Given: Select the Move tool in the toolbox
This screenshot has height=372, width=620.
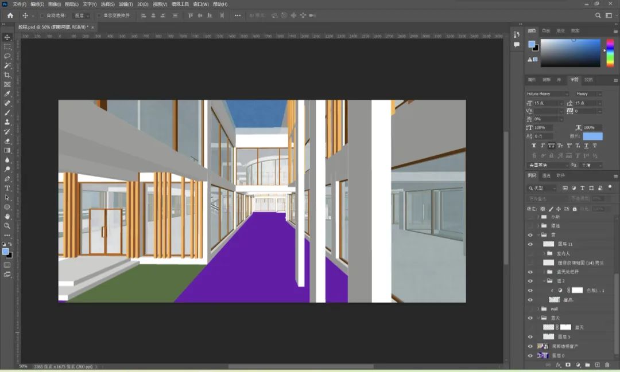Looking at the screenshot, I should 7,37.
